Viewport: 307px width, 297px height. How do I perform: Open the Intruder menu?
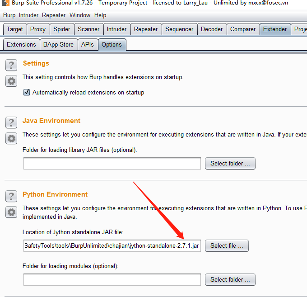click(28, 15)
